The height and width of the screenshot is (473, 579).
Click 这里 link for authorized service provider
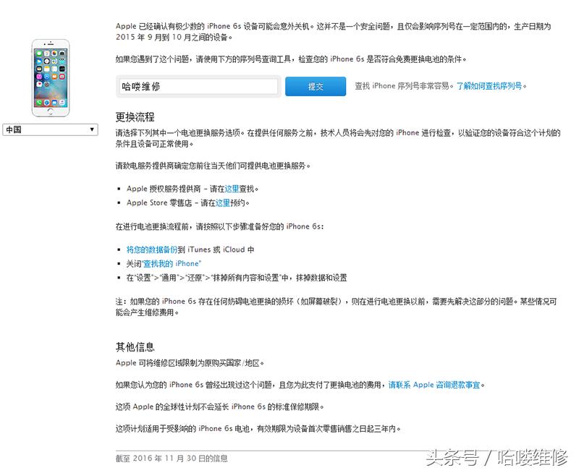232,189
